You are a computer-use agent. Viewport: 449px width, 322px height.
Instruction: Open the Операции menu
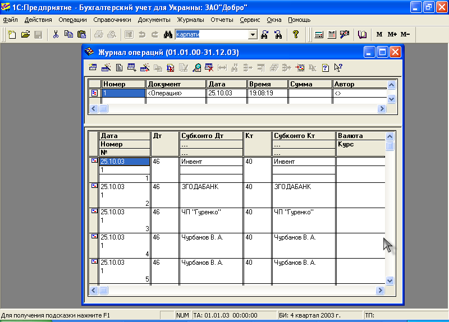tap(72, 20)
